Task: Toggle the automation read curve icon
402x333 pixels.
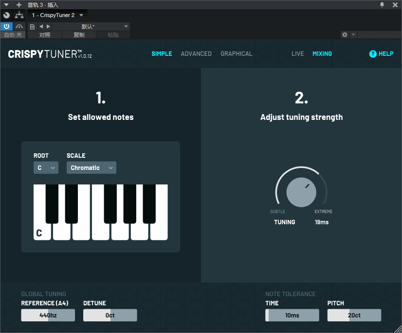Action: tap(19, 26)
